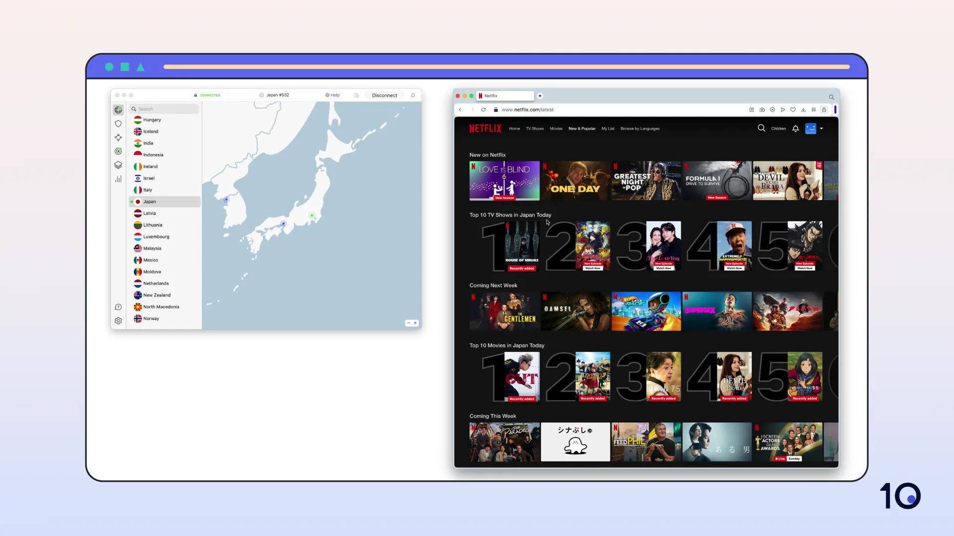Click the map zoom in plus button
Screen dimensions: 954x536
click(415, 323)
